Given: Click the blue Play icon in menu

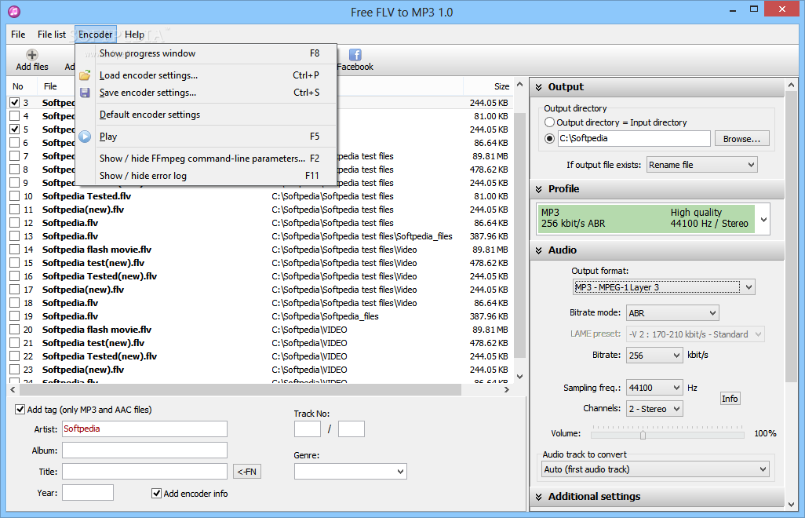Looking at the screenshot, I should click(x=85, y=137).
